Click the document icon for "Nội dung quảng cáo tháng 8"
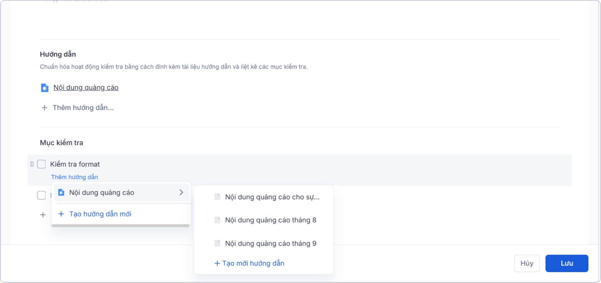The height and width of the screenshot is (283, 601). (217, 220)
